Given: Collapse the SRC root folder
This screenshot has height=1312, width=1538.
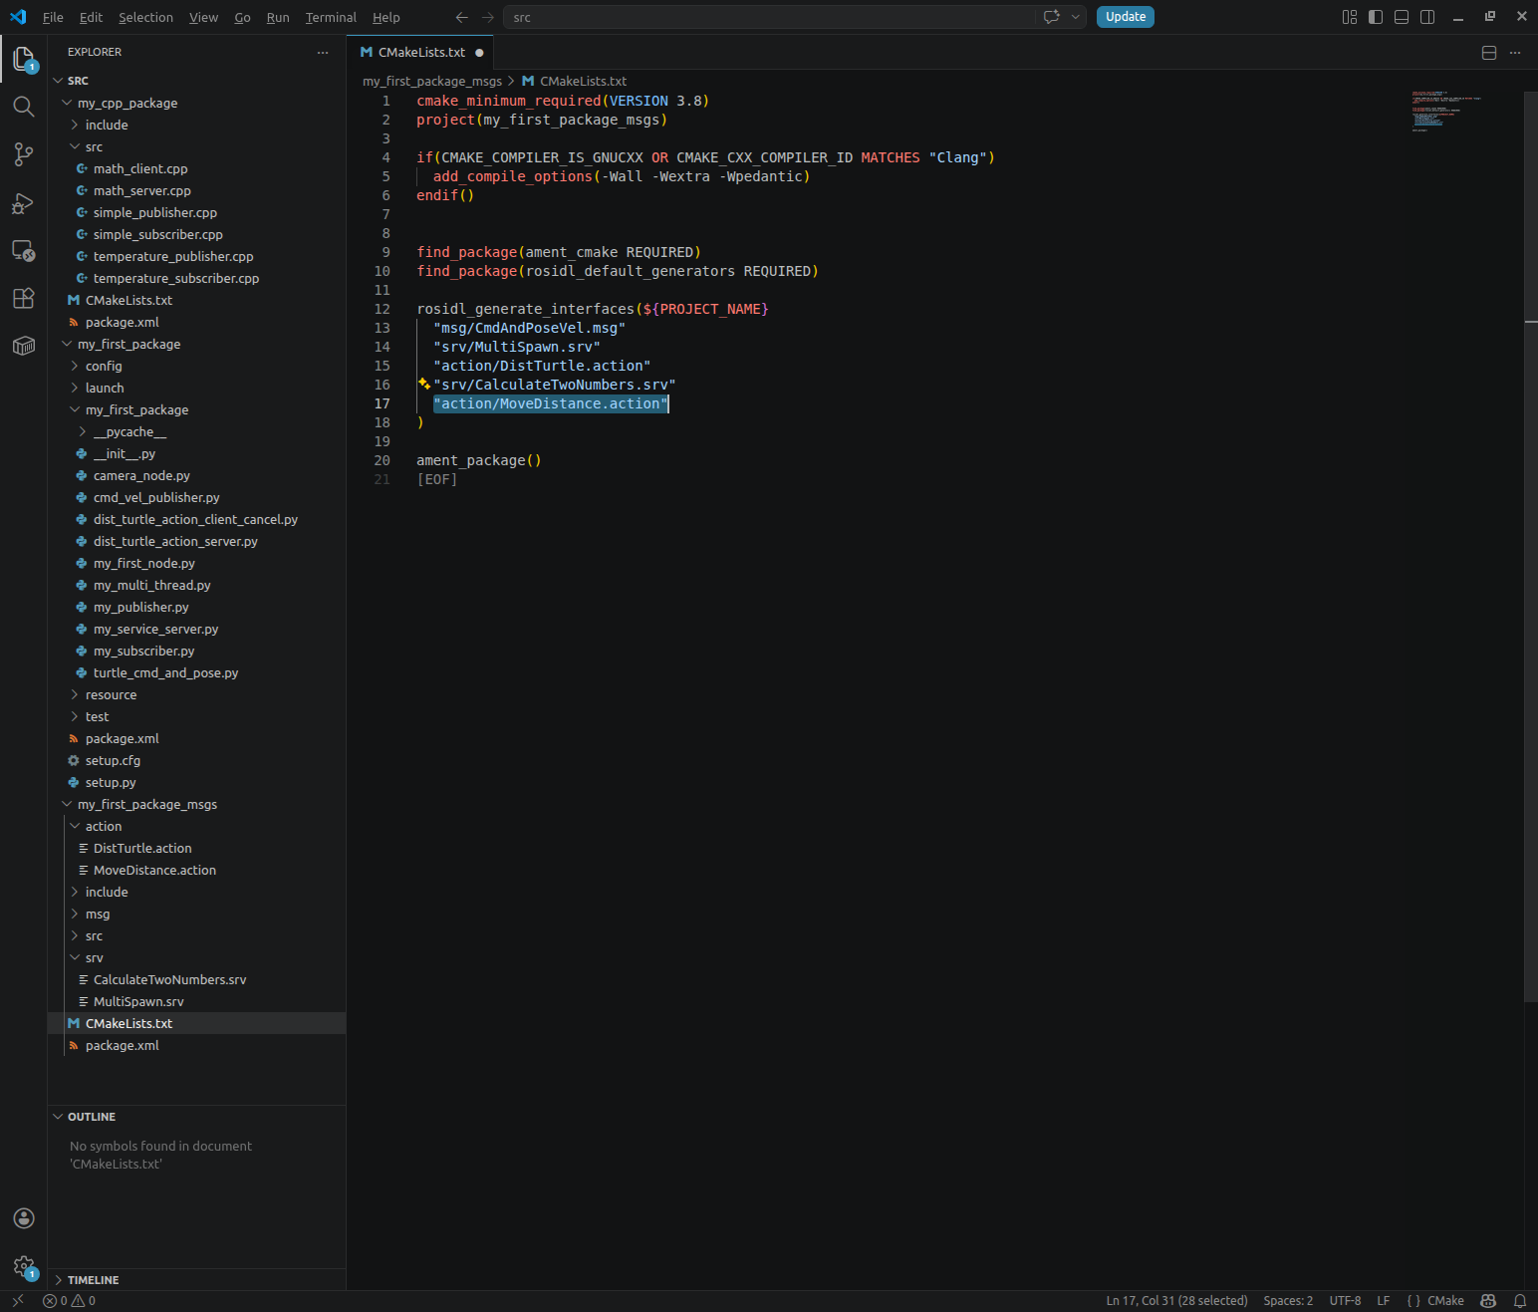Looking at the screenshot, I should pyautogui.click(x=58, y=81).
